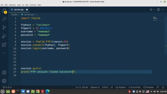The width and height of the screenshot is (167, 94).
Task: Place cursor on empty line 13
Action: pos(86,58)
